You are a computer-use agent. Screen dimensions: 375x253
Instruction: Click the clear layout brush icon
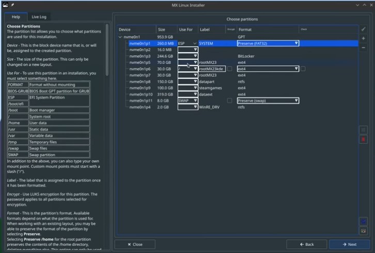pos(363,29)
